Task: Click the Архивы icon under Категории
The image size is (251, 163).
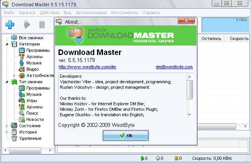Action: 22,57
